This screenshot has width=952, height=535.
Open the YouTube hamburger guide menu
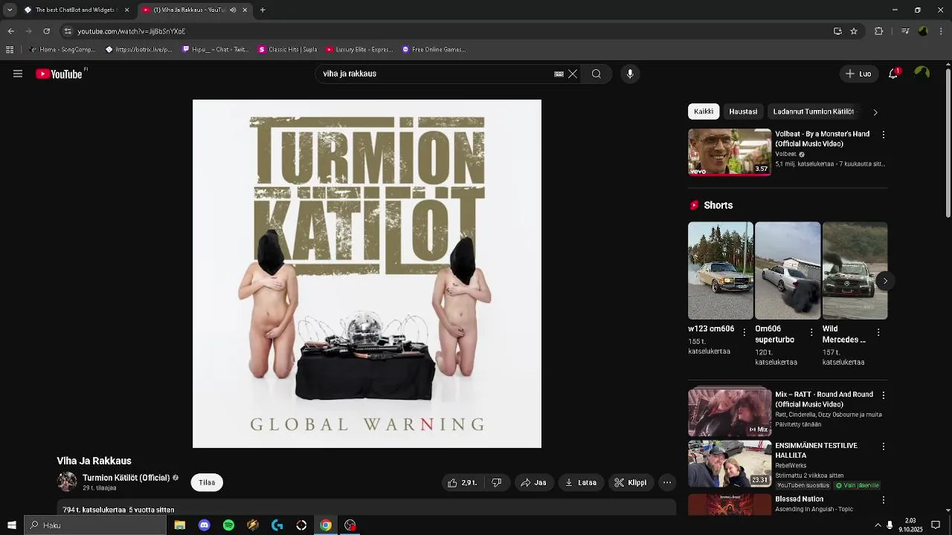coord(18,74)
